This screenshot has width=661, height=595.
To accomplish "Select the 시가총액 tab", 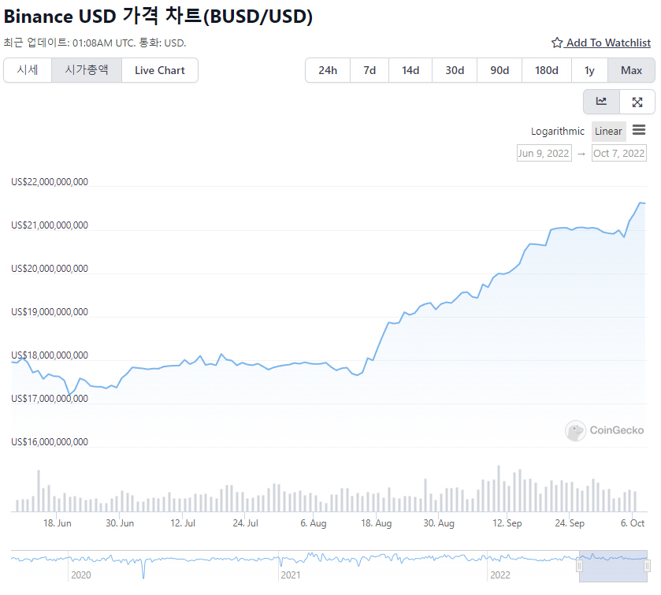I will pyautogui.click(x=87, y=70).
